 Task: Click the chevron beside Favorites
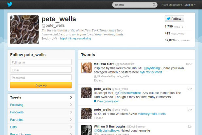tap(71, 120)
